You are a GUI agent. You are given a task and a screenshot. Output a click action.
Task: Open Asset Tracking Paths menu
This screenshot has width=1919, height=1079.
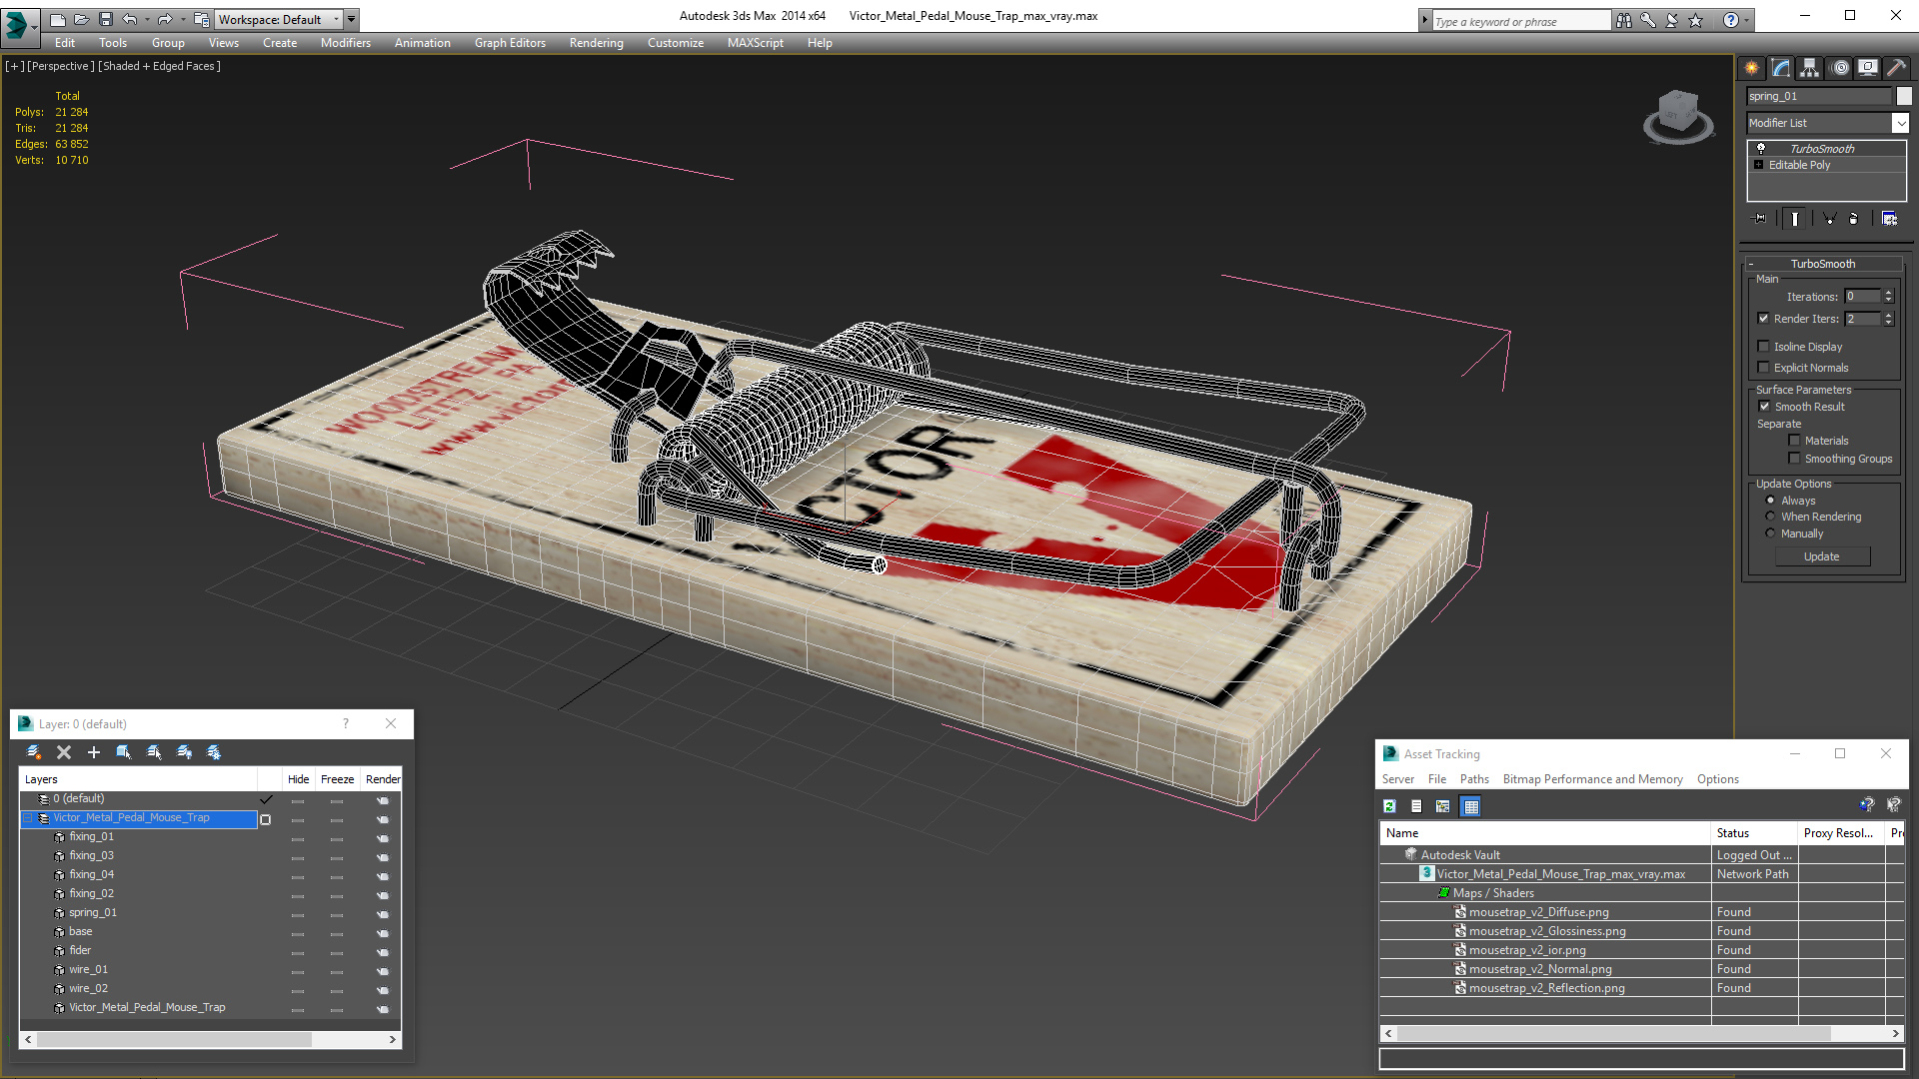(x=1473, y=779)
